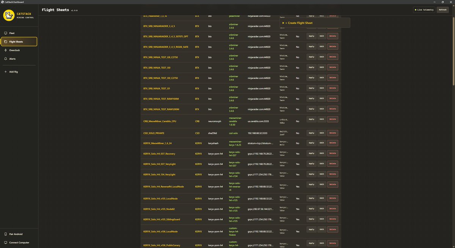The width and height of the screenshot is (455, 248).
Task: Click the BTX_SRB_NINJARAIDER_3_4_5 sheet name
Action: 159,26
